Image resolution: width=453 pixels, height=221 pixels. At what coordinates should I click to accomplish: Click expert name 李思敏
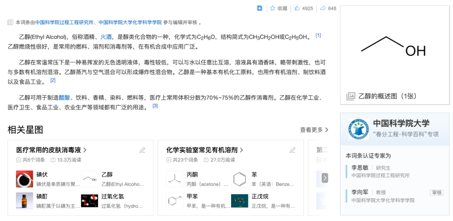360,168
